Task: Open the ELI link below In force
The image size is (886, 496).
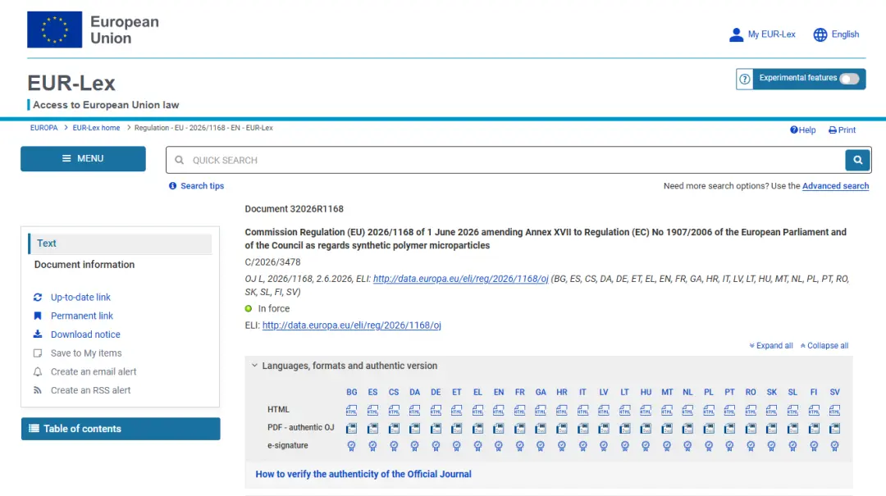Action: pos(351,325)
